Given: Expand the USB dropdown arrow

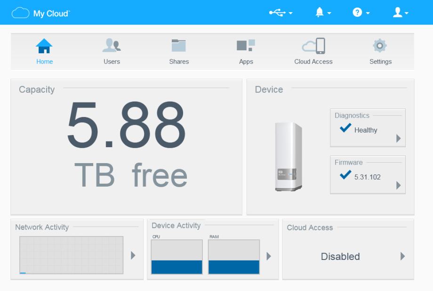Looking at the screenshot, I should click(290, 13).
